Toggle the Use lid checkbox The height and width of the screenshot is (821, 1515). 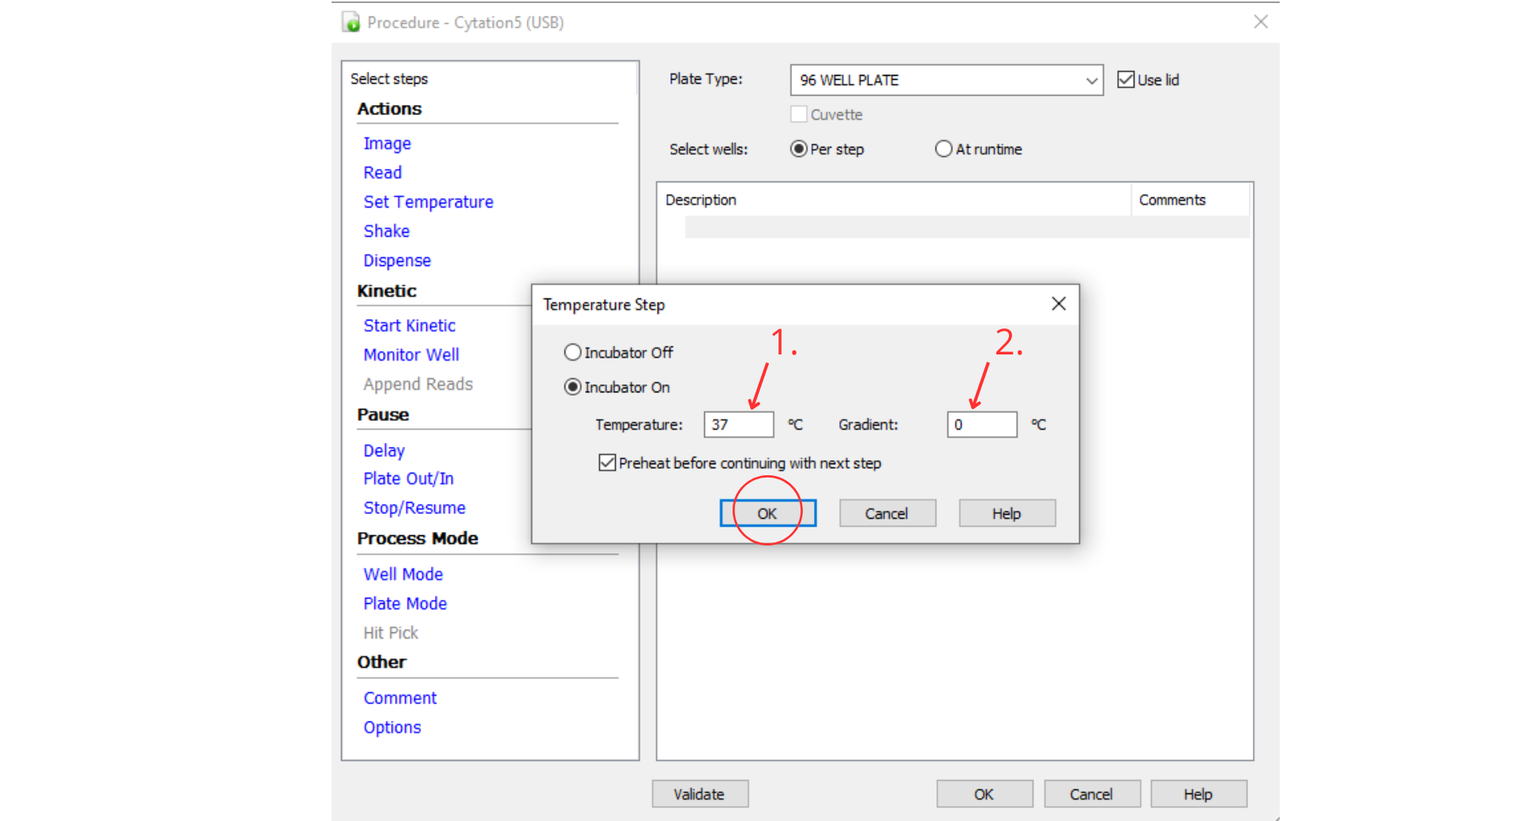[1126, 80]
